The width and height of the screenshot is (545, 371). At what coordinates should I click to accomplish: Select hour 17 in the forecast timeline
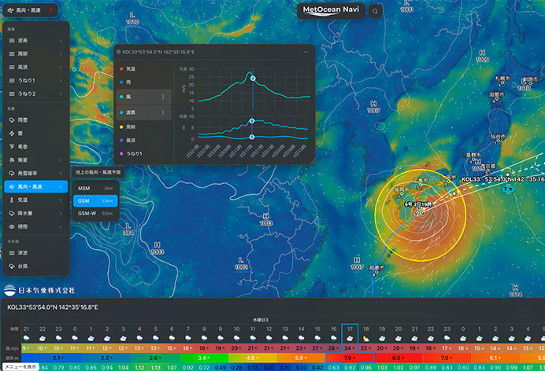[350, 329]
